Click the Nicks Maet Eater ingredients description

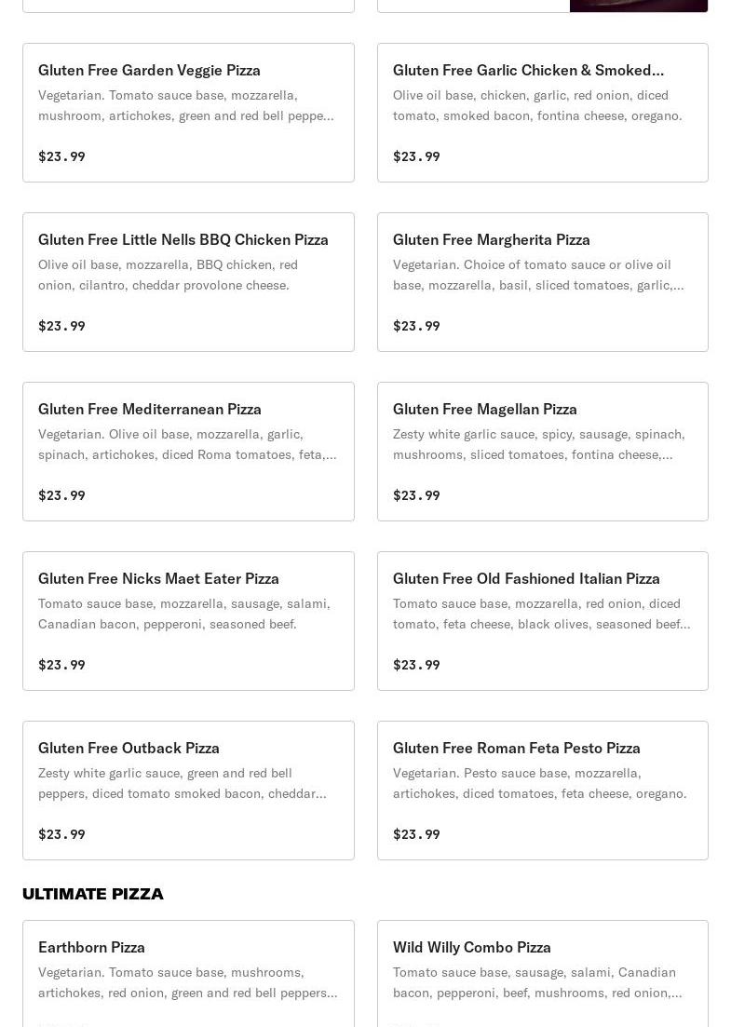184,614
